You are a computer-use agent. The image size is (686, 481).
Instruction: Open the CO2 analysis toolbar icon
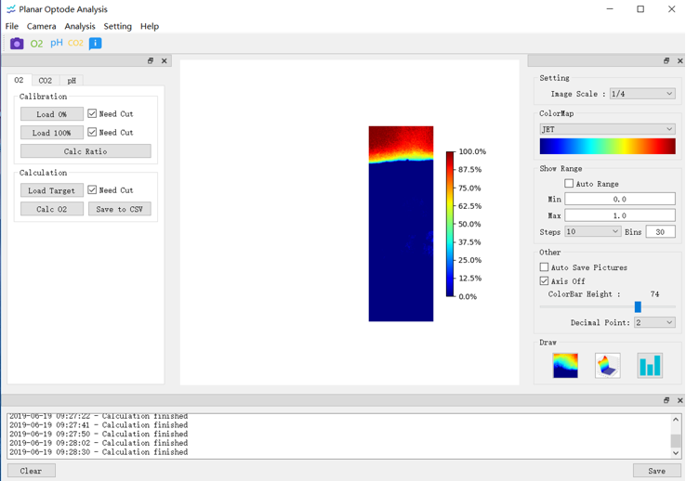[x=75, y=44]
